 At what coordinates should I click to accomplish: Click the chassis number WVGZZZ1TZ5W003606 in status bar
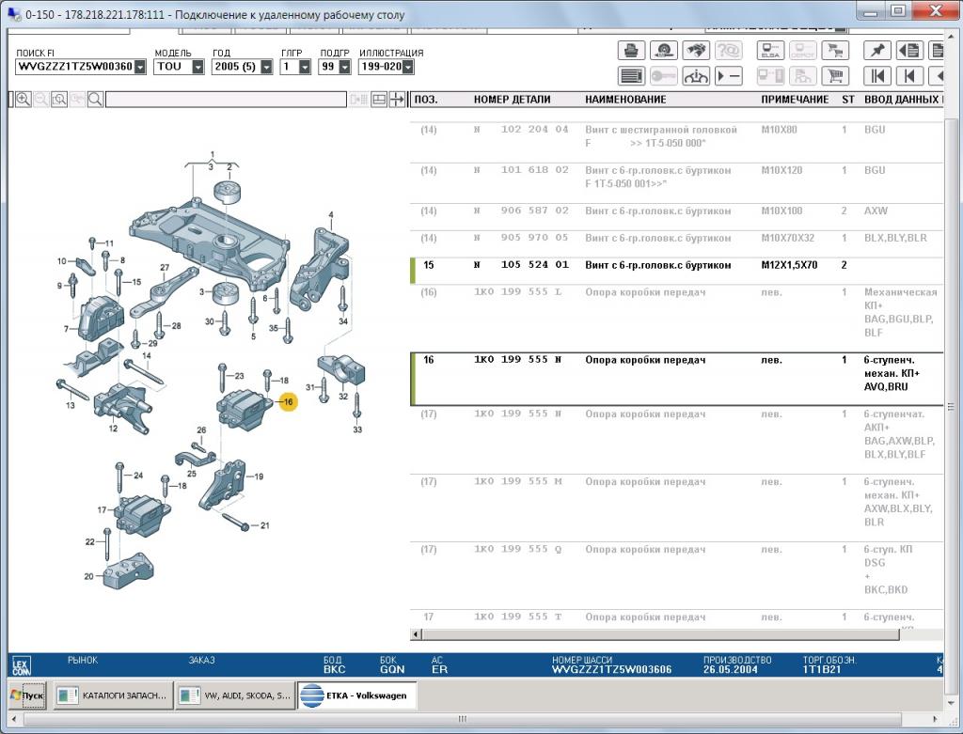pos(611,669)
